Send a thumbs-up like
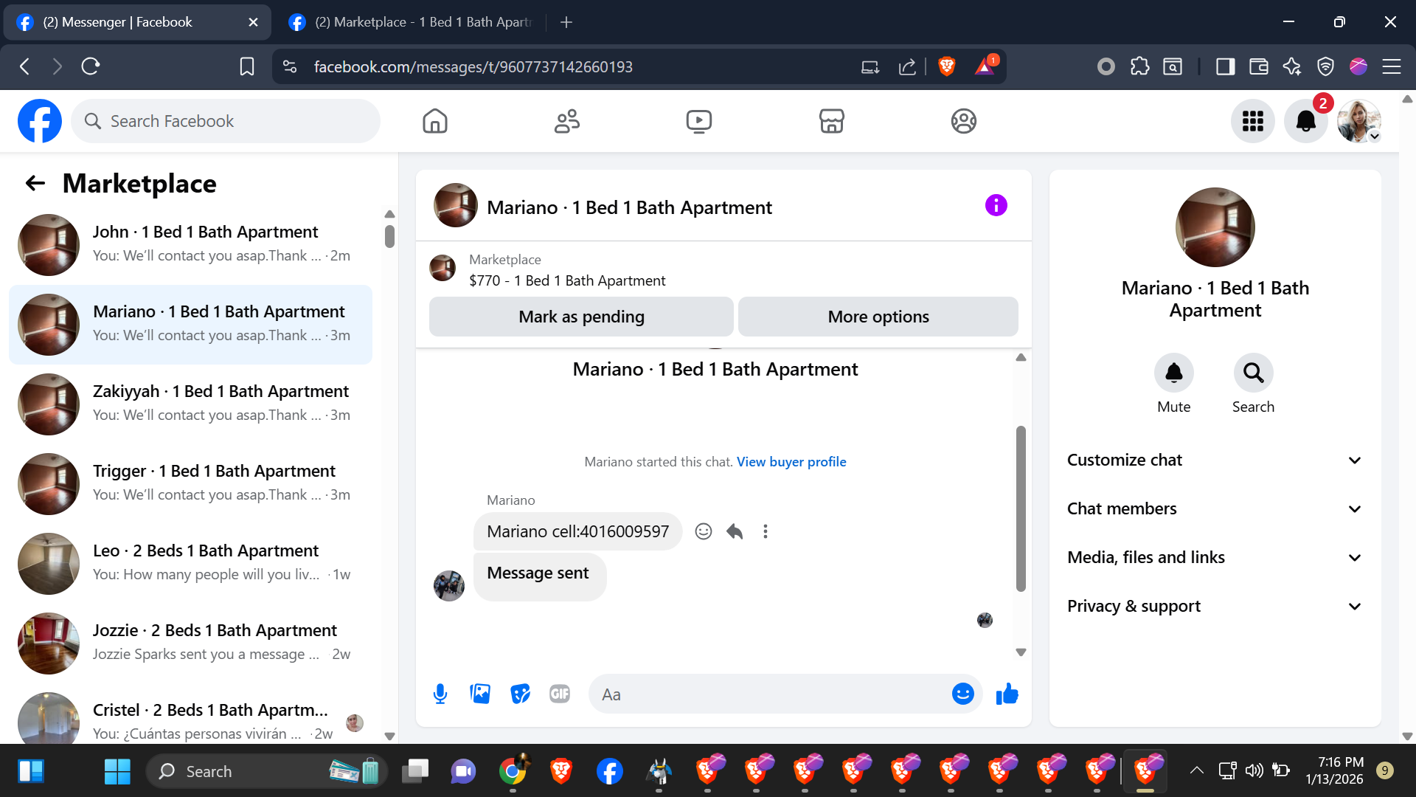1416x797 pixels. (x=1007, y=694)
